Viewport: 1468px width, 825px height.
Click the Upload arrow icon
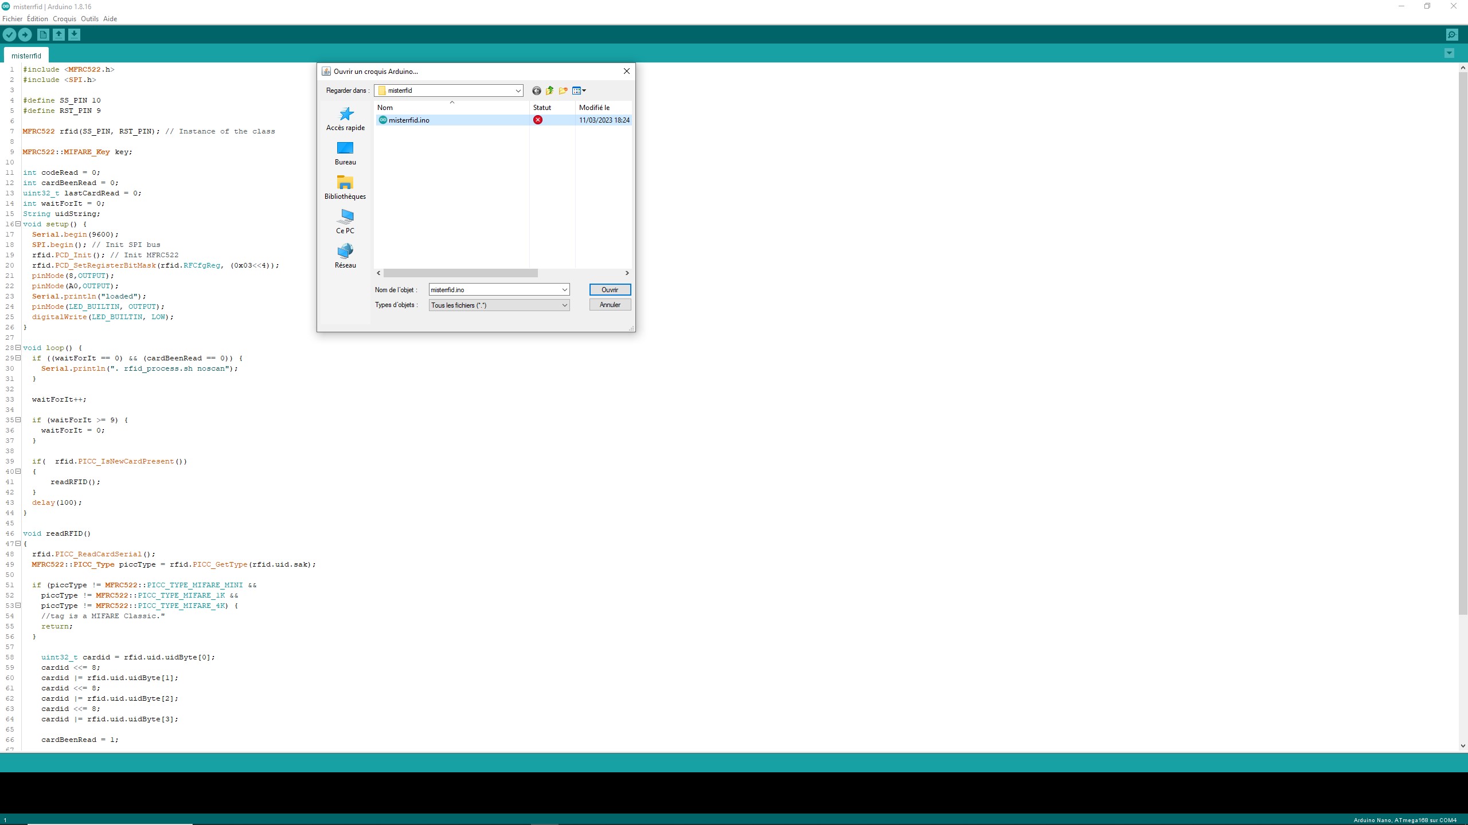point(25,35)
